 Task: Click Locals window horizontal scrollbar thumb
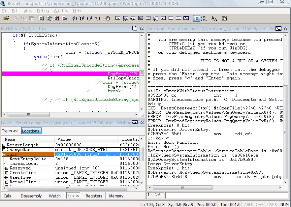click(x=67, y=189)
